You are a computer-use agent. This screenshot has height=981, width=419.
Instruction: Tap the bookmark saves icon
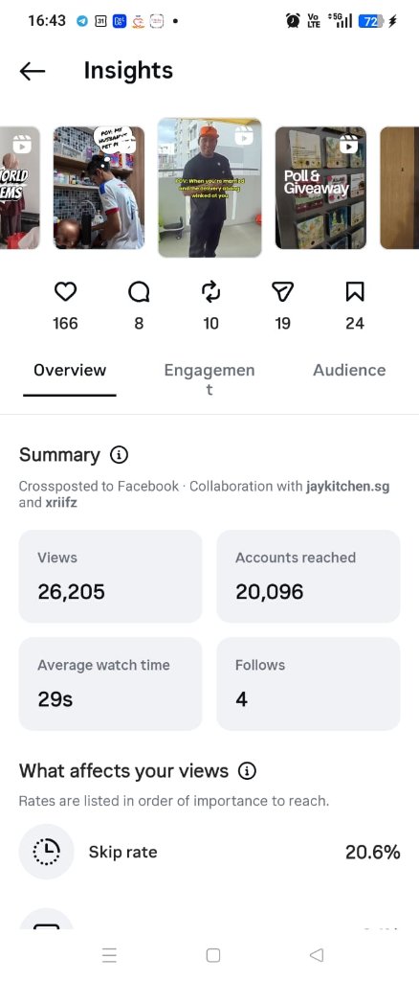tap(355, 291)
